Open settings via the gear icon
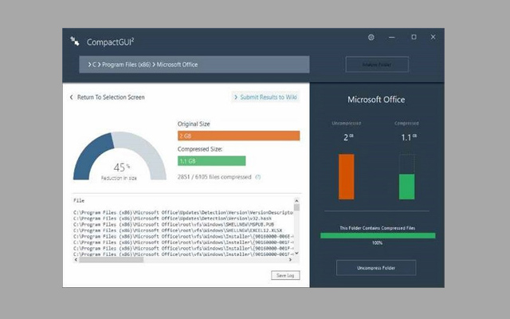Viewport: 510px width, 319px height. coord(371,37)
